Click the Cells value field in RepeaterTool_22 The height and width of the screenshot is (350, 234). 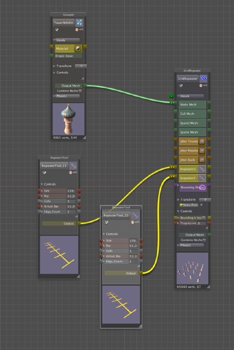[133, 251]
